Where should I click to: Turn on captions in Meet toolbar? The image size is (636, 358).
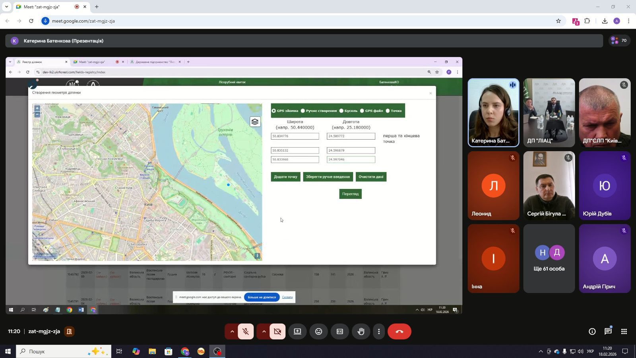(x=339, y=331)
